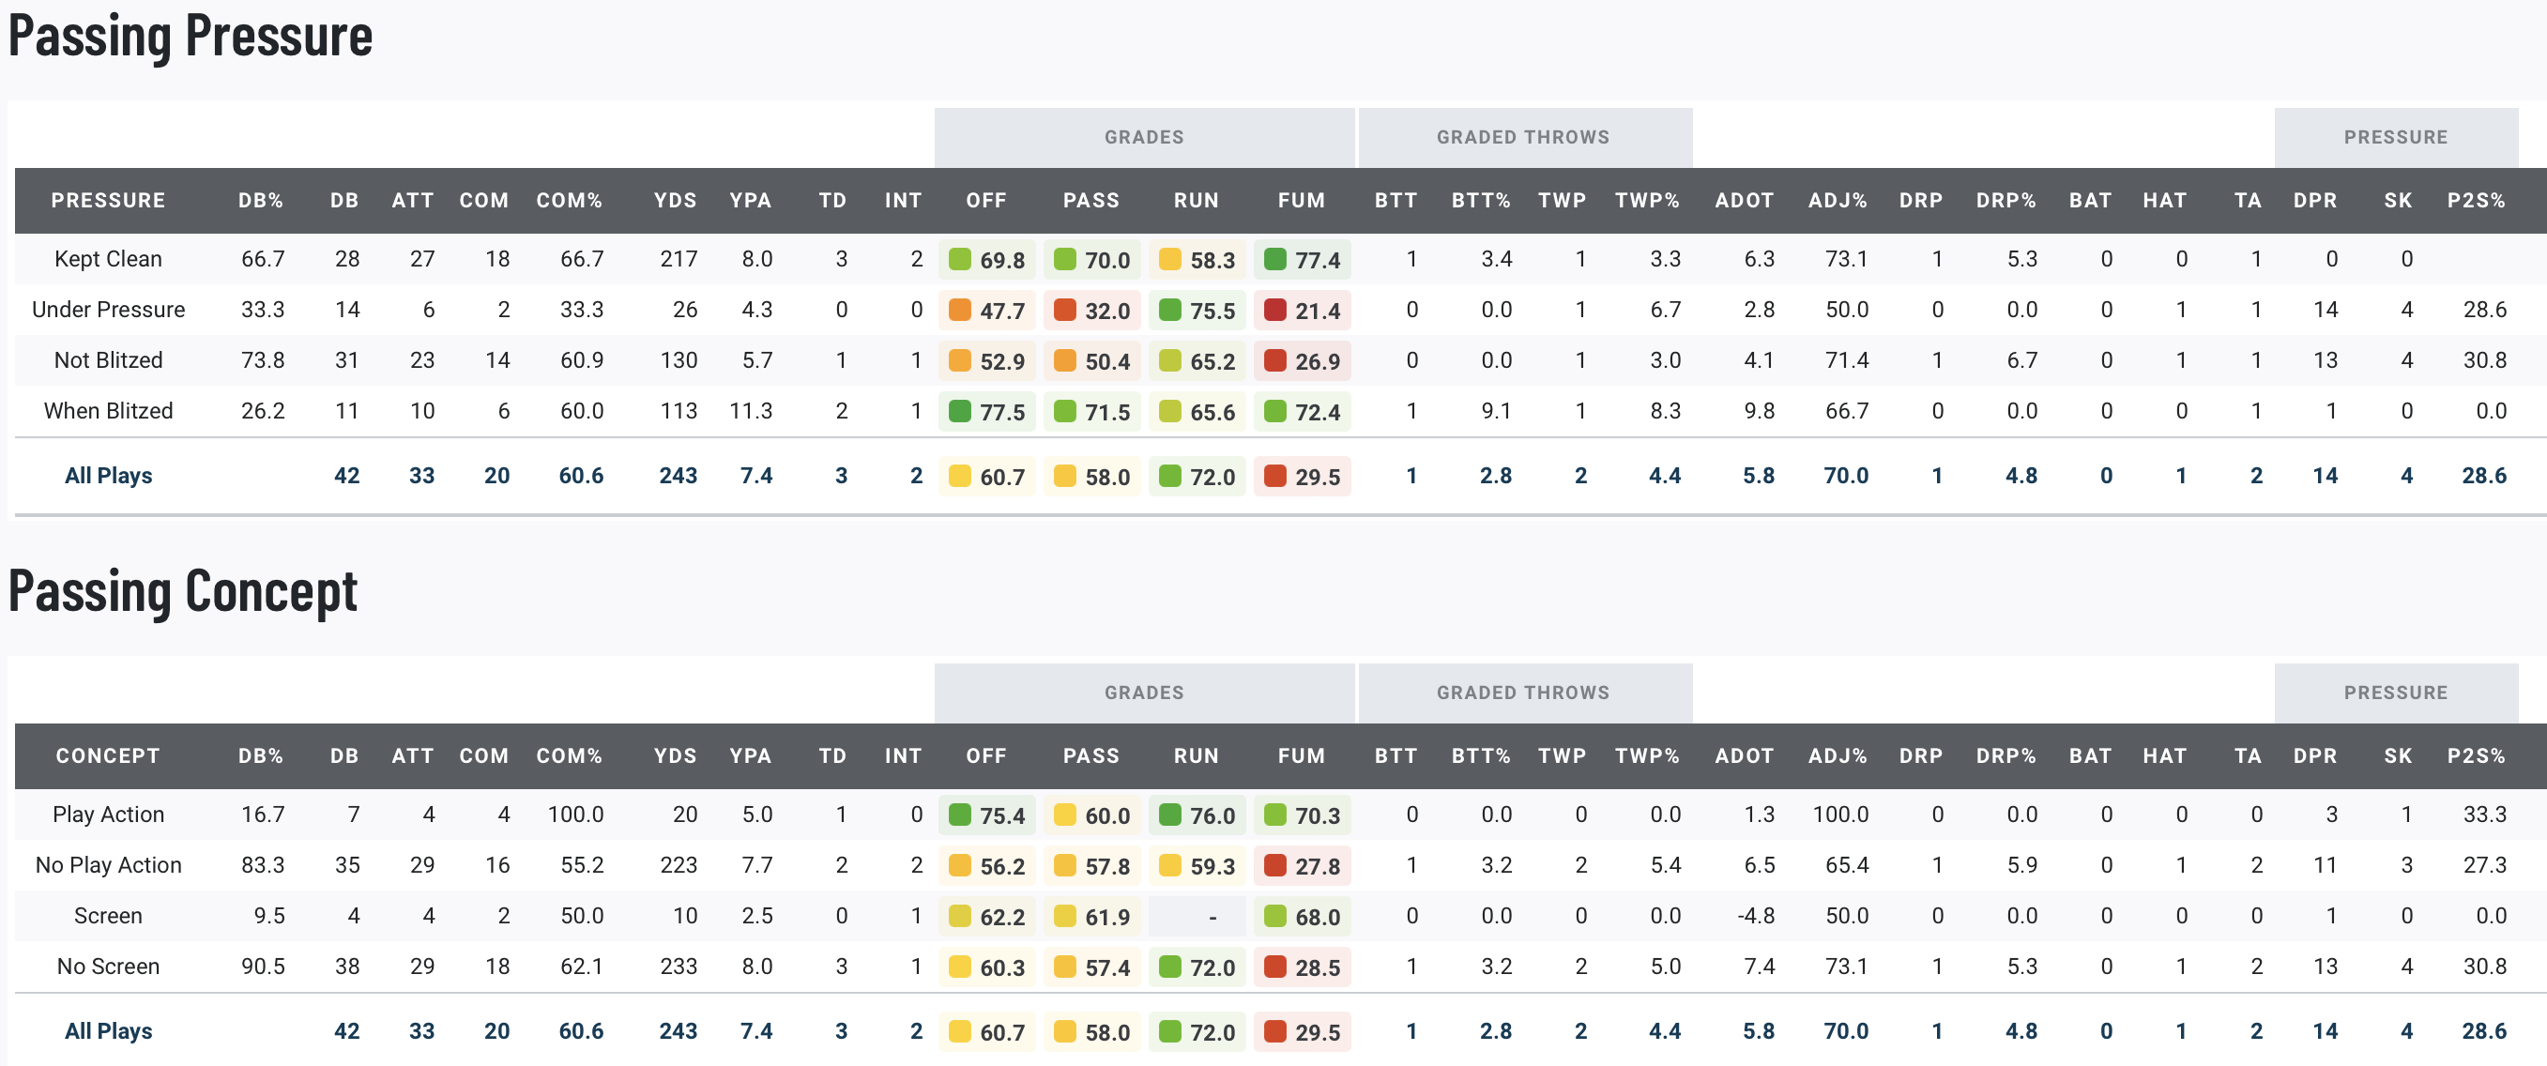
Task: Select the Under Pressure row label
Action: point(108,310)
